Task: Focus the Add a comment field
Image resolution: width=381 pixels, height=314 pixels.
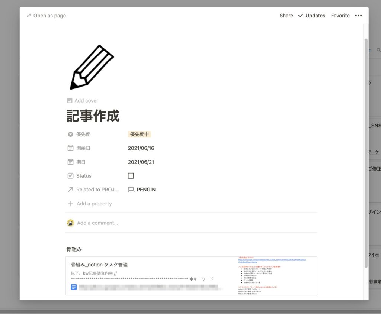Action: tap(97, 223)
